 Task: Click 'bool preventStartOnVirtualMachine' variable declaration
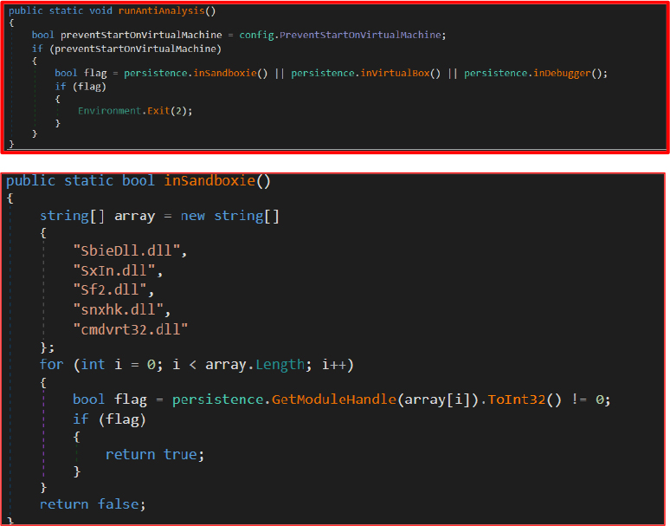click(x=127, y=35)
